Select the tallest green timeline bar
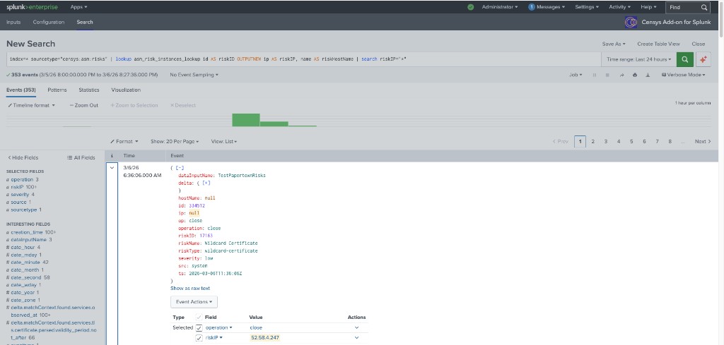This screenshot has width=724, height=345. [x=245, y=120]
